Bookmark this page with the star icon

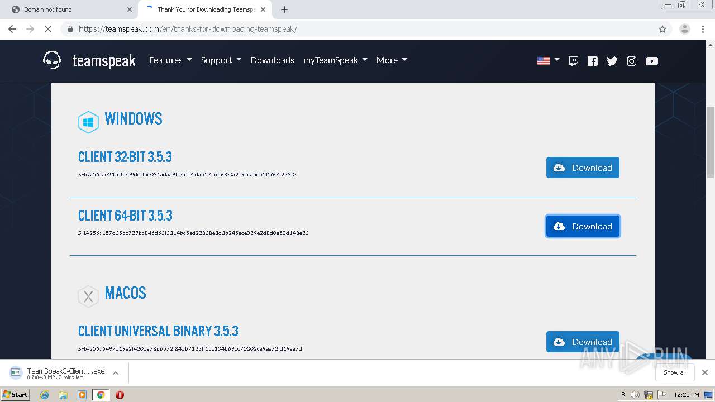pyautogui.click(x=662, y=29)
